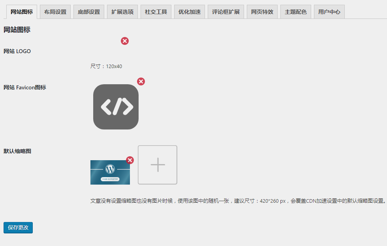The width and height of the screenshot is (387, 246).
Task: Delete the Favicon icon image
Action: pyautogui.click(x=141, y=81)
